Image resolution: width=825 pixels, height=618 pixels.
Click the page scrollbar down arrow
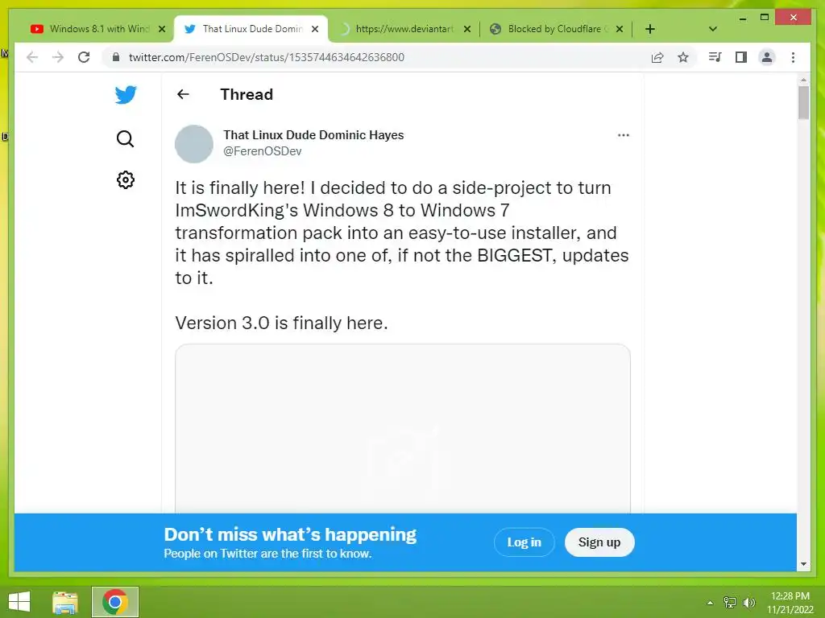point(803,564)
